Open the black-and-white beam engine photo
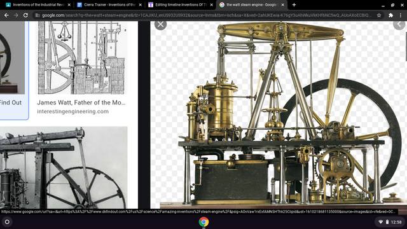This screenshot has height=229, width=407. (x=64, y=167)
